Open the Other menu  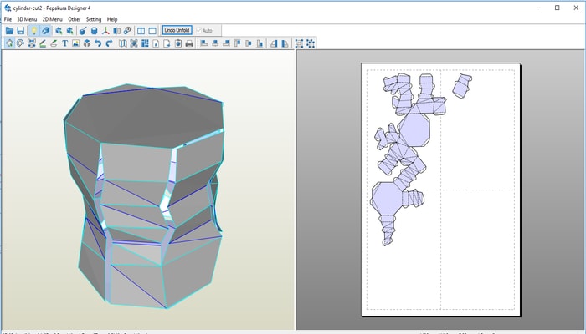(x=75, y=18)
